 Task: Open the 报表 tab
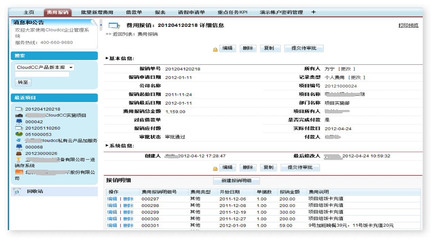click(160, 12)
